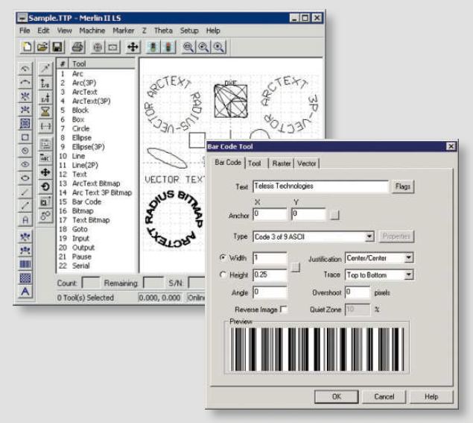The image size is (473, 423).
Task: Click the 'Tool' column header
Action: point(102,63)
